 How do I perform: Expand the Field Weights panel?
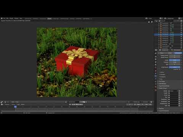(x=162, y=84)
